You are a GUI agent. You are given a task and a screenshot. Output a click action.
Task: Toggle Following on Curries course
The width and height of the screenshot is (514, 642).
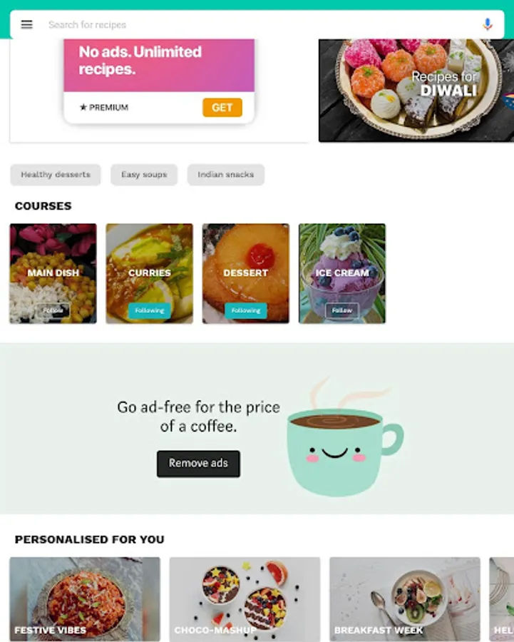pos(150,311)
